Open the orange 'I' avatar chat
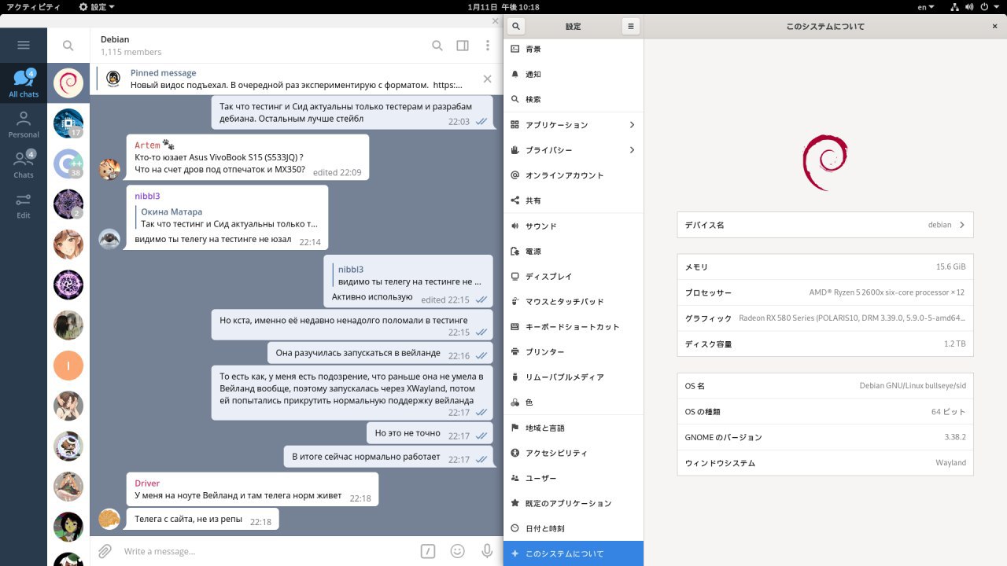This screenshot has height=566, width=1007. [x=68, y=366]
